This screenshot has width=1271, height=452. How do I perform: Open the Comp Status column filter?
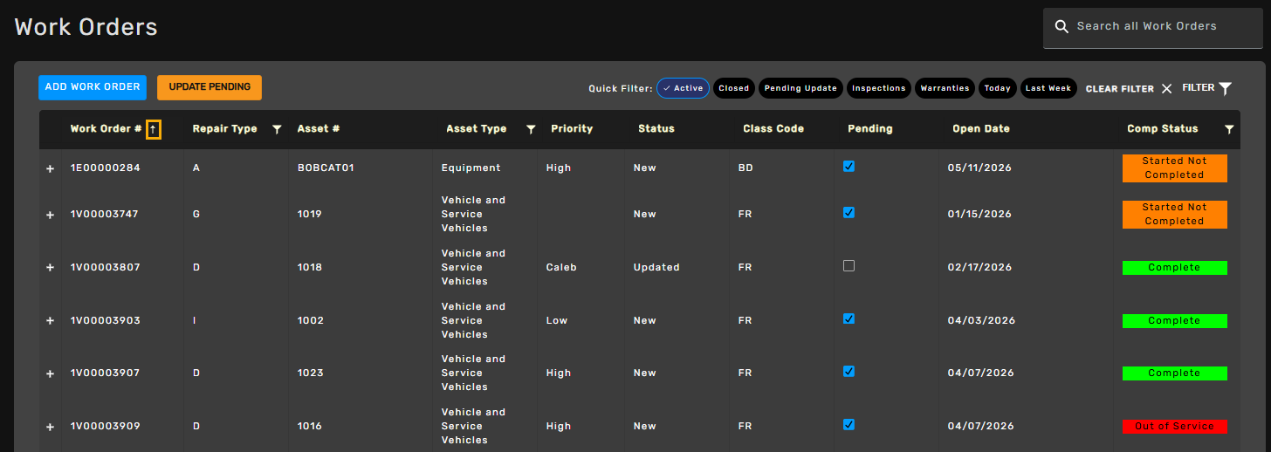1229,129
